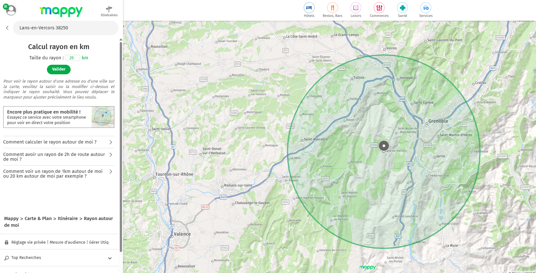Open Réglage vie privée

point(28,242)
